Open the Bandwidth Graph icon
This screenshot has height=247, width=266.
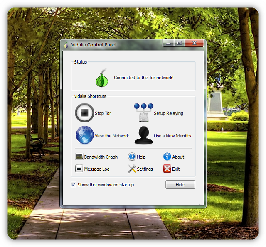(79, 157)
